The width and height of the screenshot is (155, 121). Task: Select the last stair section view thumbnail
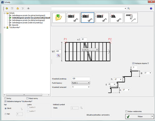131,17
